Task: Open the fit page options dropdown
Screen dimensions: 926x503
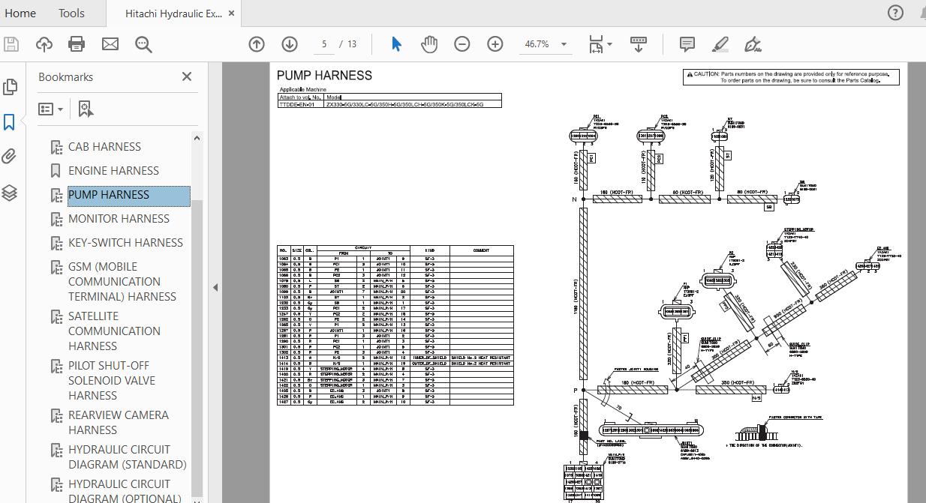Action: 600,44
